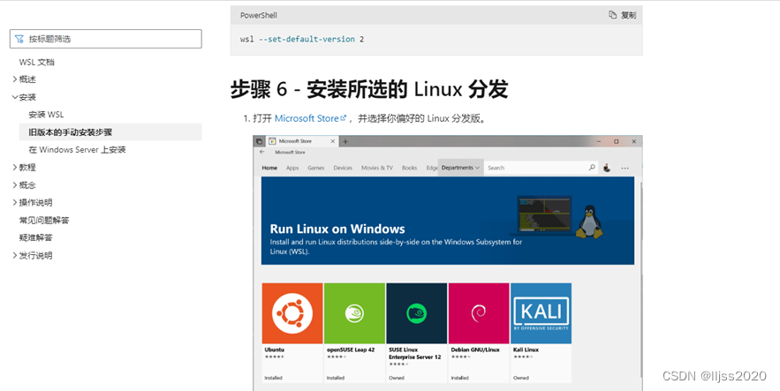The height and width of the screenshot is (391, 780).
Task: Open the Store user account avatar
Action: click(x=607, y=168)
